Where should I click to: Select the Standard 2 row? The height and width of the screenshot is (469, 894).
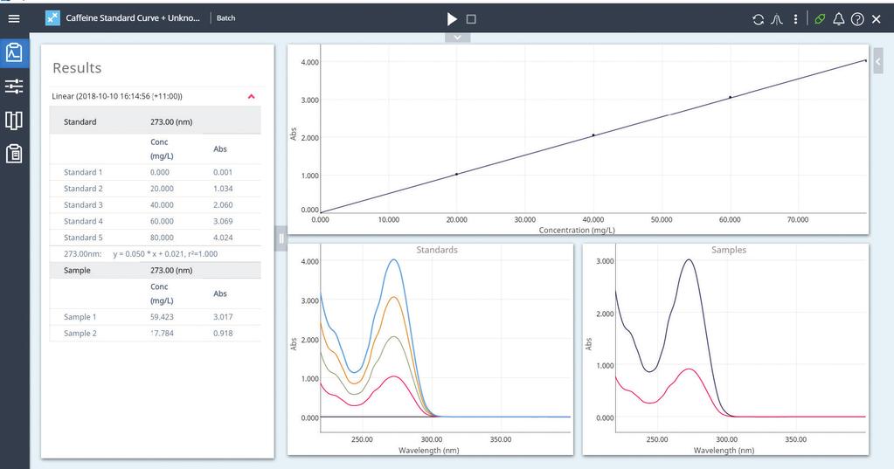pos(155,189)
